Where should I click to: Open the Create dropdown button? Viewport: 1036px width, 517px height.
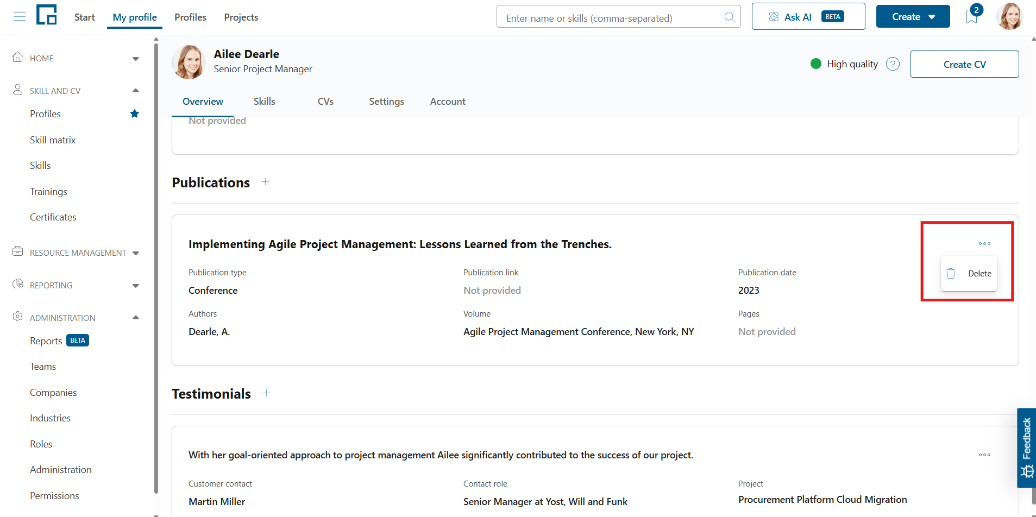click(x=913, y=16)
